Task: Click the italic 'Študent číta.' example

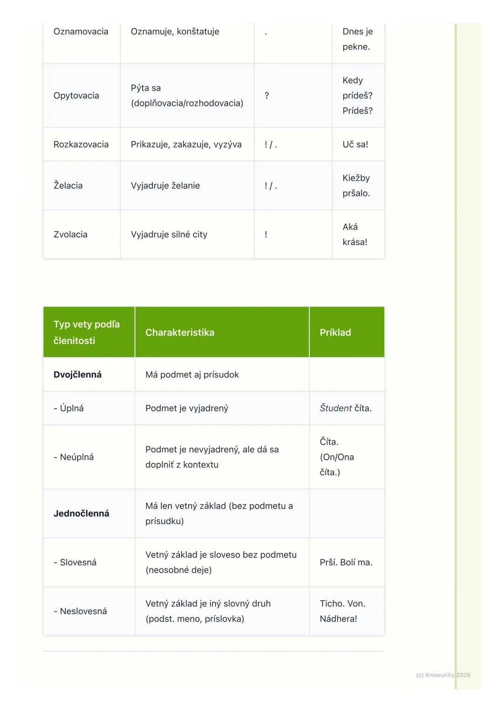Action: pyautogui.click(x=346, y=408)
